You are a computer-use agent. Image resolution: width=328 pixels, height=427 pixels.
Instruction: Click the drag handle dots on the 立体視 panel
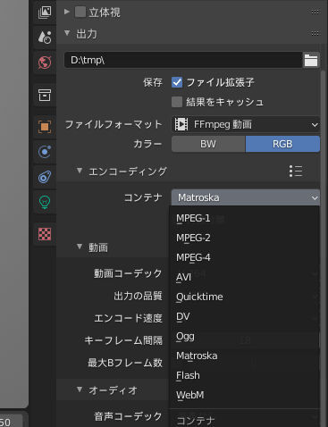point(315,13)
